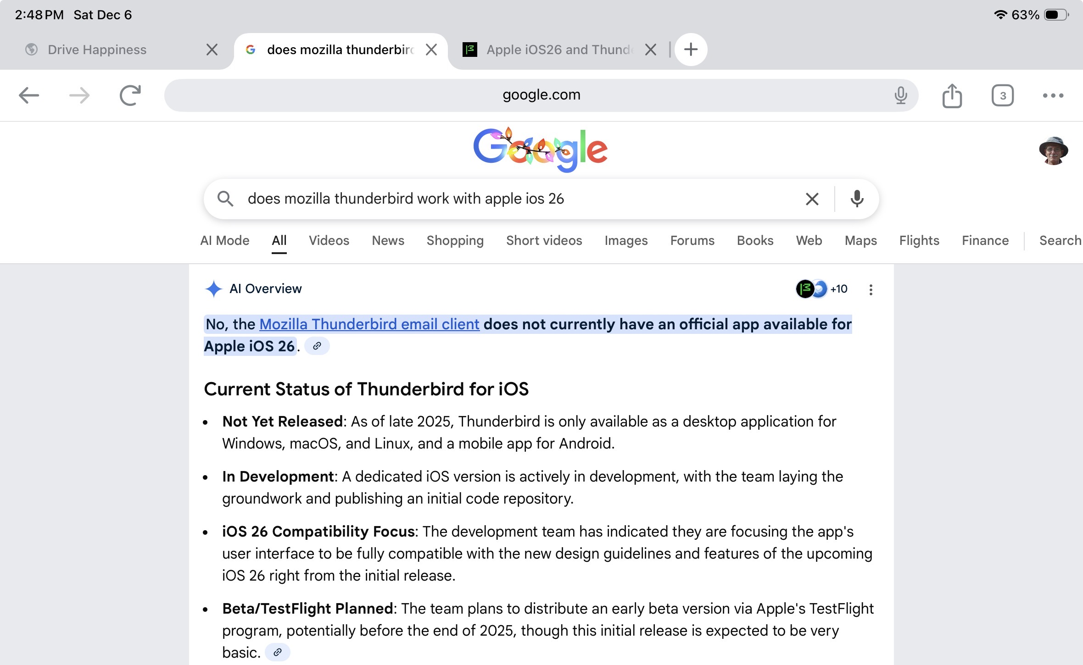1083x665 pixels.
Task: Tap the address bar microphone icon
Action: click(x=900, y=95)
